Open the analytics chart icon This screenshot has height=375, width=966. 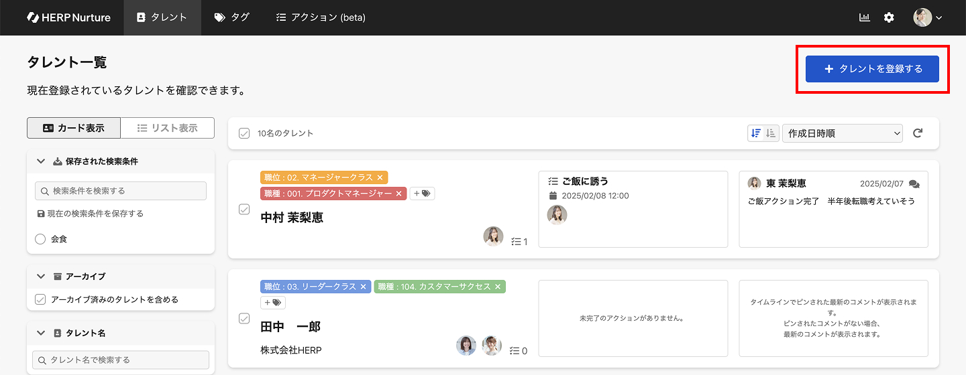click(x=865, y=17)
